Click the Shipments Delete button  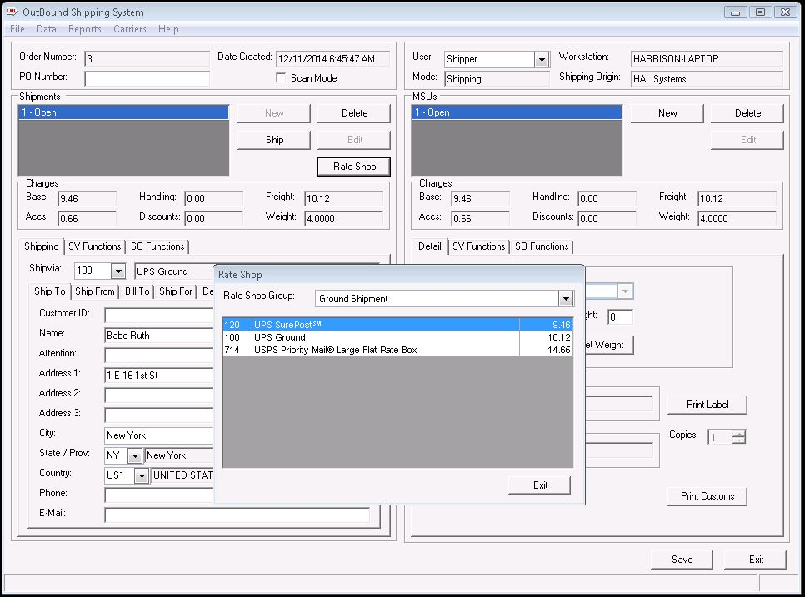coord(354,113)
